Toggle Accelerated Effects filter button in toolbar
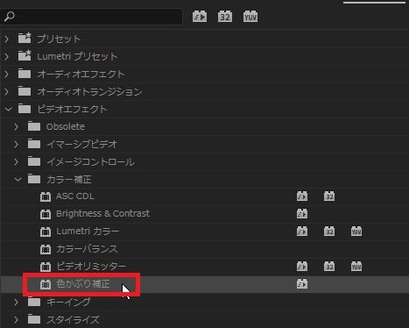 [200, 17]
